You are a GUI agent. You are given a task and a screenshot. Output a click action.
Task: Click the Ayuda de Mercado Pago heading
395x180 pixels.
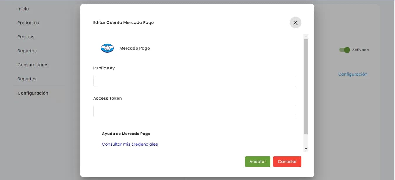click(x=126, y=134)
